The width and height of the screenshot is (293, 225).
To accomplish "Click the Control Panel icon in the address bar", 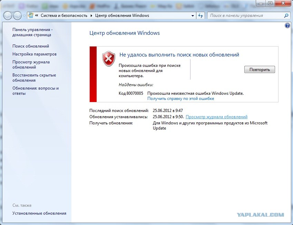I will pyautogui.click(x=31, y=16).
